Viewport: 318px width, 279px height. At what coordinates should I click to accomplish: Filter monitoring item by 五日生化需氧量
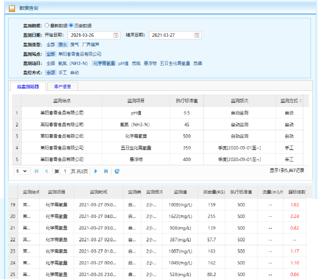click(x=175, y=63)
